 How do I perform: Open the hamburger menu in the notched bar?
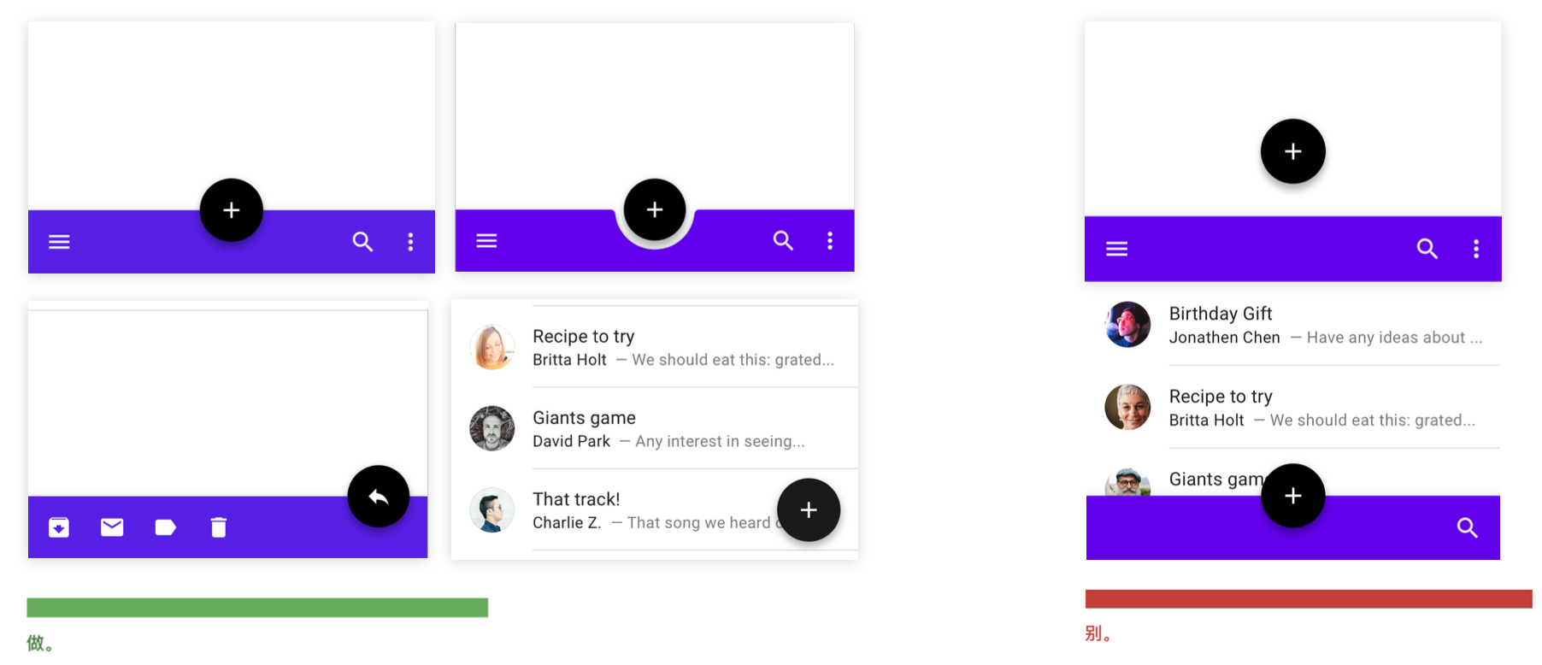(x=486, y=241)
